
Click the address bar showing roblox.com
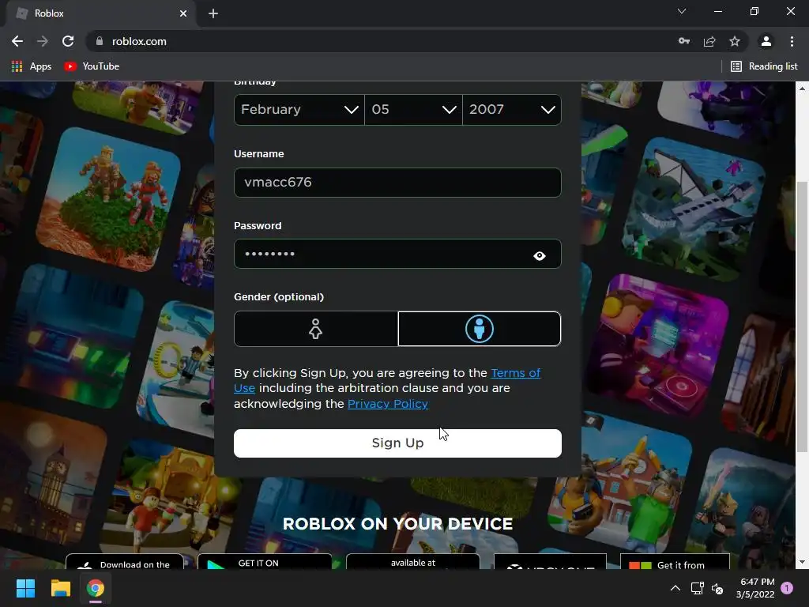click(x=382, y=41)
